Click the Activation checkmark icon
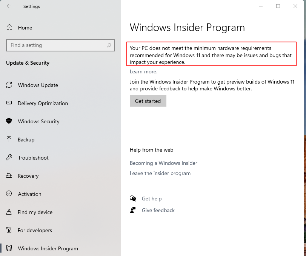 click(x=9, y=194)
